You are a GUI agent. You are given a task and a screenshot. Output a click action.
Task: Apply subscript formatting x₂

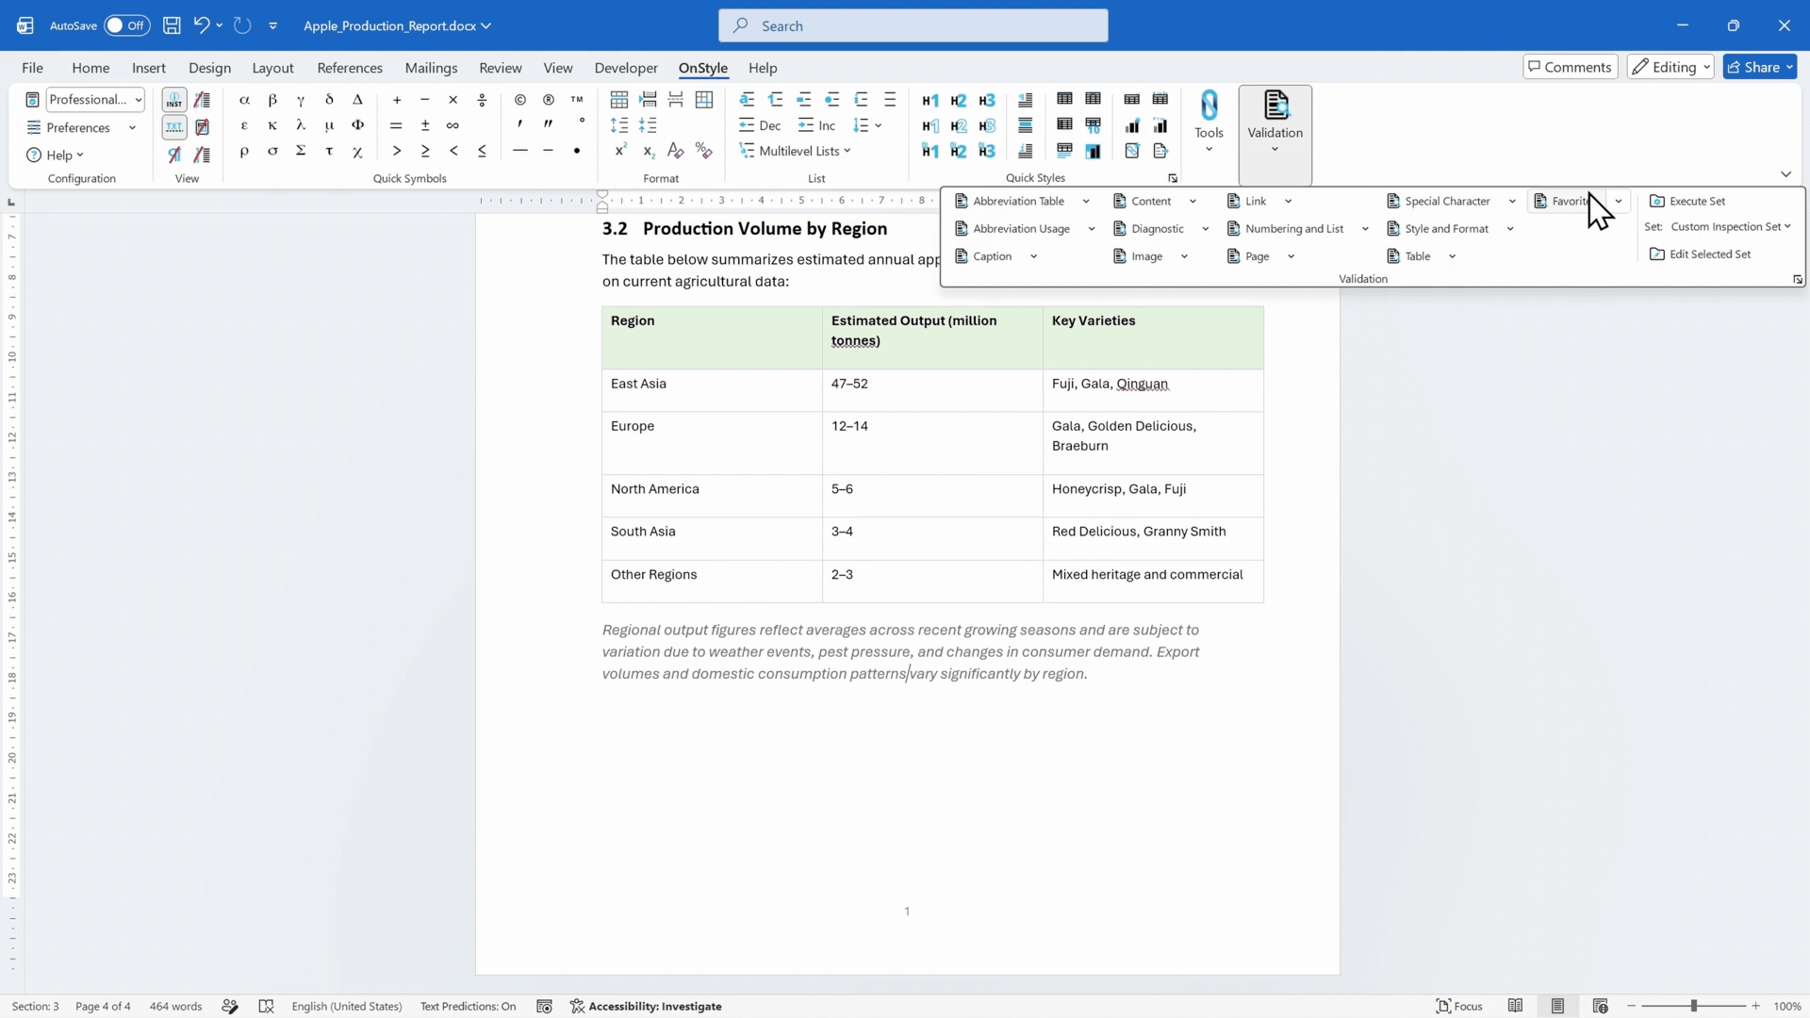click(649, 151)
